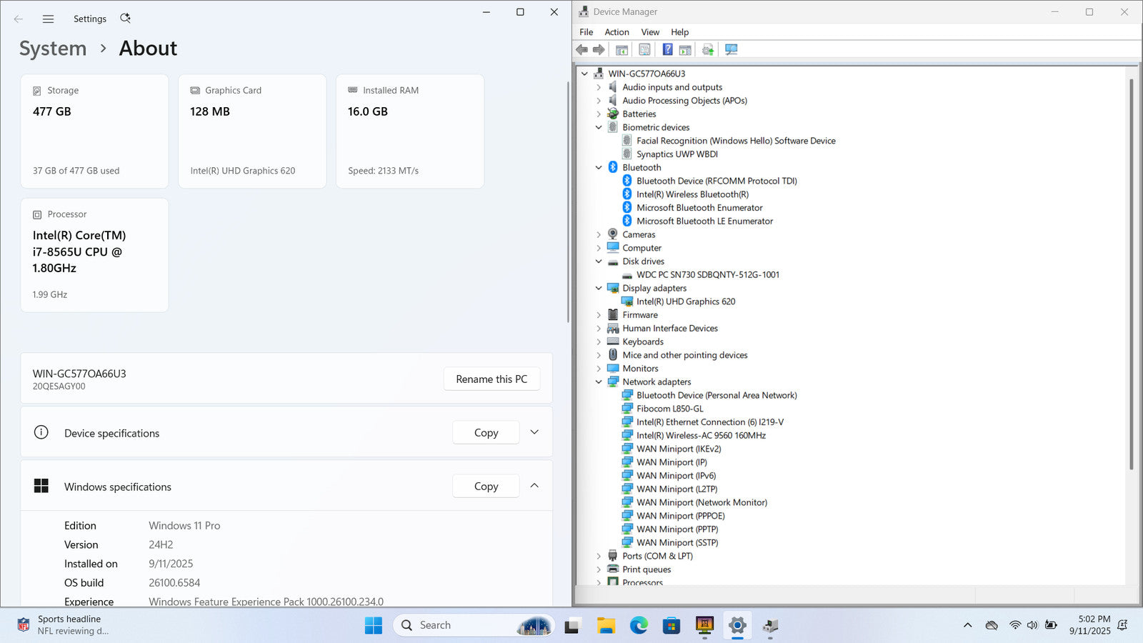
Task: Click the Properties toolbar icon in Device Manager
Action: click(x=644, y=49)
